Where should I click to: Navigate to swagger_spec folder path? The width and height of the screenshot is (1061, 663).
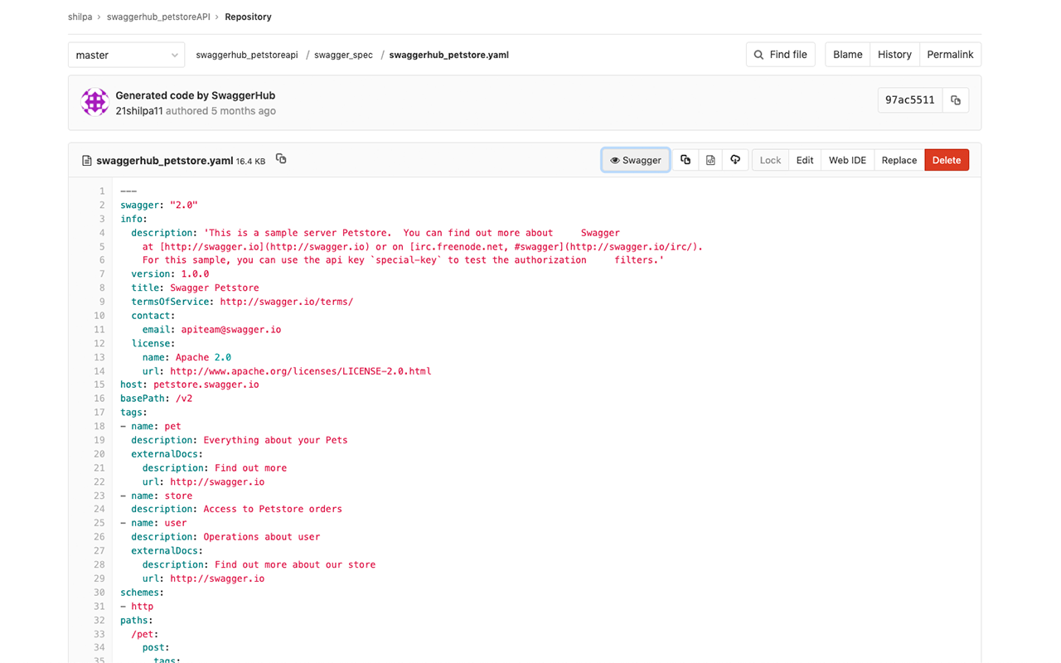point(343,55)
